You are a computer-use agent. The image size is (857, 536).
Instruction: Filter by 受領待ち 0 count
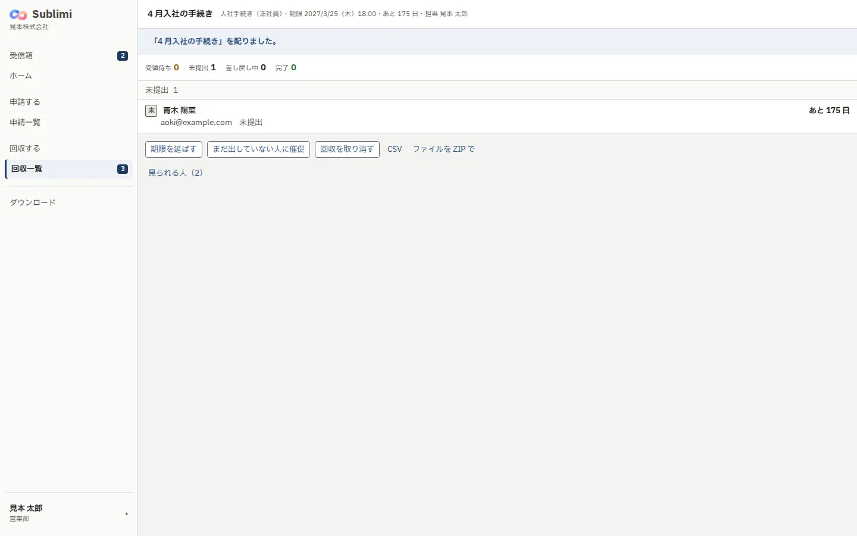point(162,68)
